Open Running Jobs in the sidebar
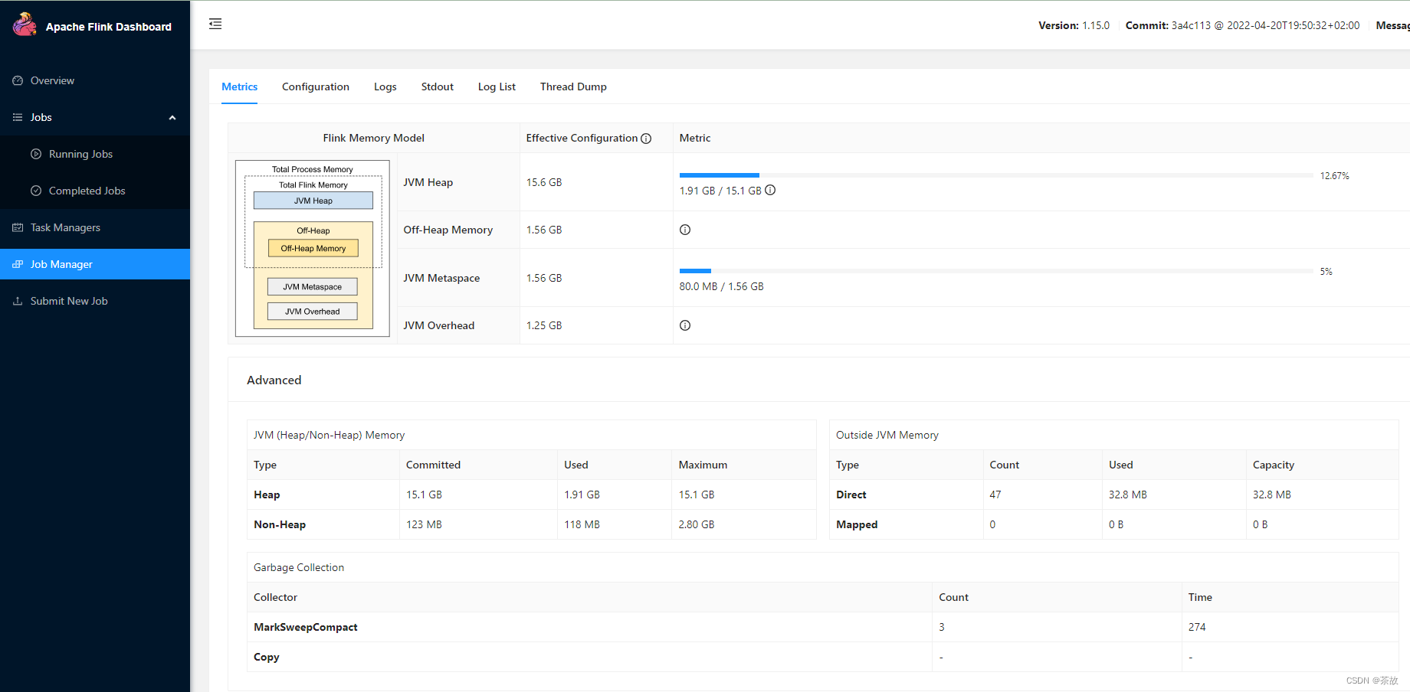The height and width of the screenshot is (692, 1410). [95, 154]
